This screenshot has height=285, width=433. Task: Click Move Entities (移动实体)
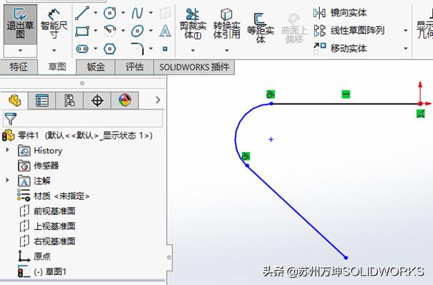(340, 49)
